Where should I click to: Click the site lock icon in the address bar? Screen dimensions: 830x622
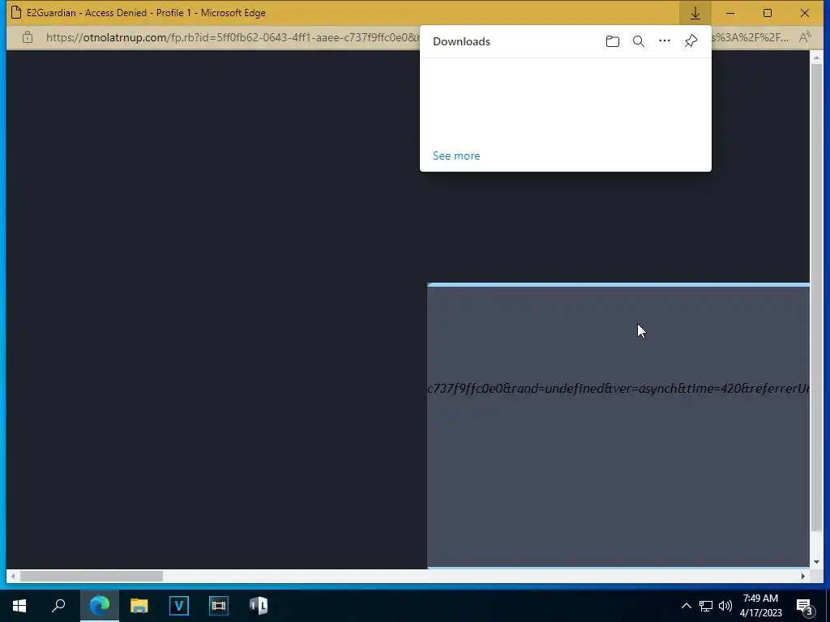pos(28,37)
